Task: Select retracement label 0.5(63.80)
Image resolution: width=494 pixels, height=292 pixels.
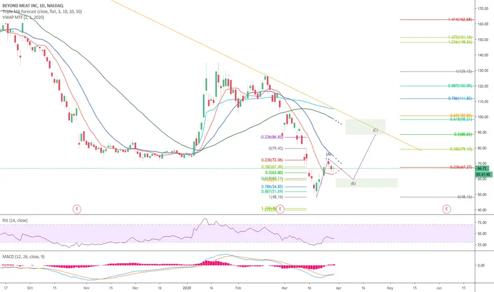Action: (274, 173)
